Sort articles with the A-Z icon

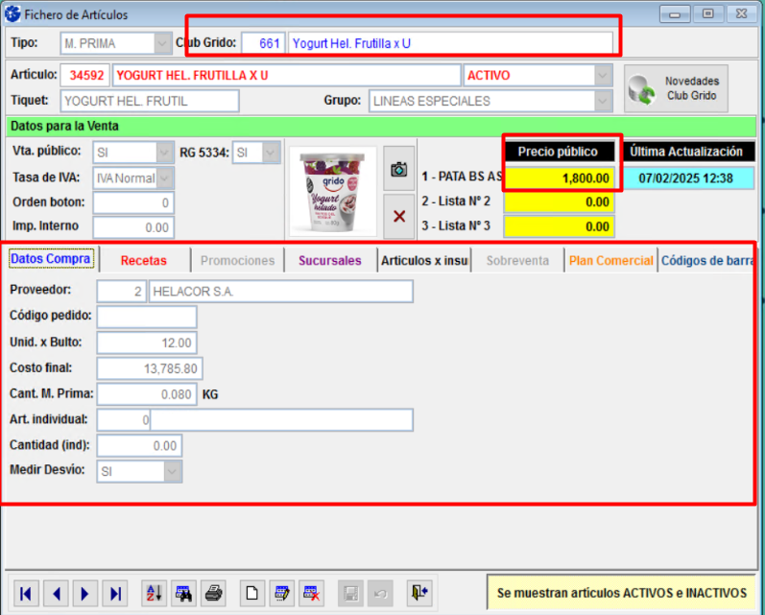click(x=155, y=593)
